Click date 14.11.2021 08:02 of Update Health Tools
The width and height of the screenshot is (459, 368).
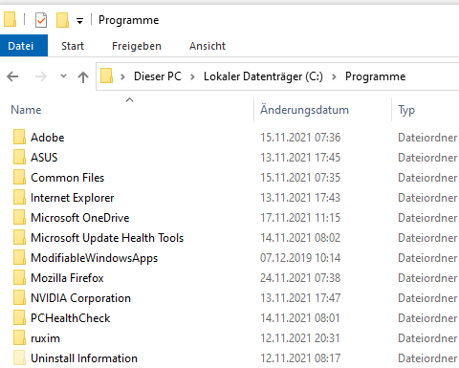point(300,238)
